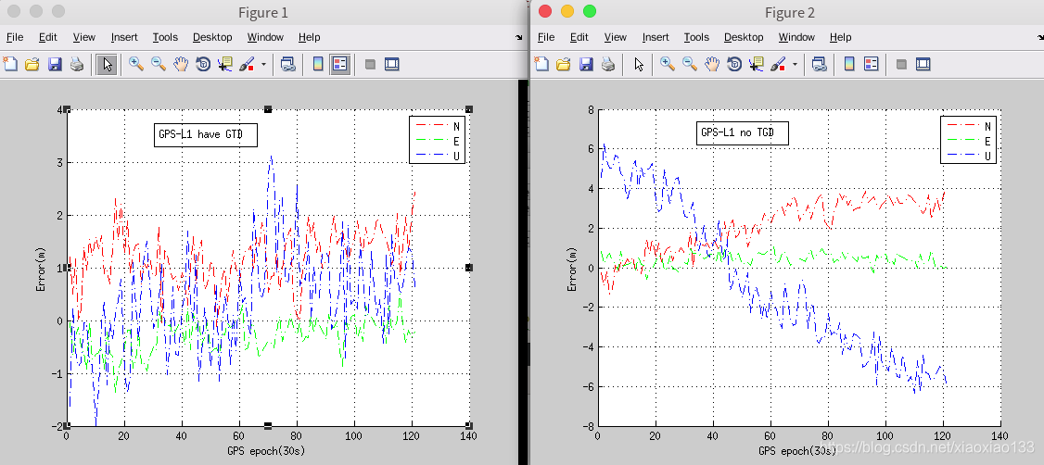Click New Figure icon in Figure 2 toolbar

click(542, 64)
